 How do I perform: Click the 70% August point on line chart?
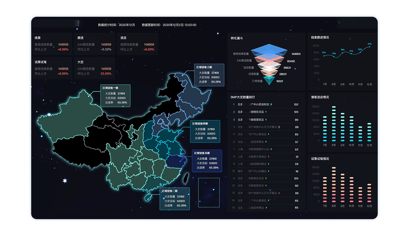pyautogui.click(x=334, y=56)
